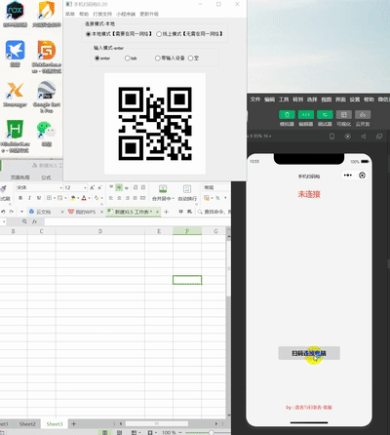This screenshot has height=435, width=390.
Task: Click the 扫码连接电脑 button in simulator
Action: [x=309, y=353]
